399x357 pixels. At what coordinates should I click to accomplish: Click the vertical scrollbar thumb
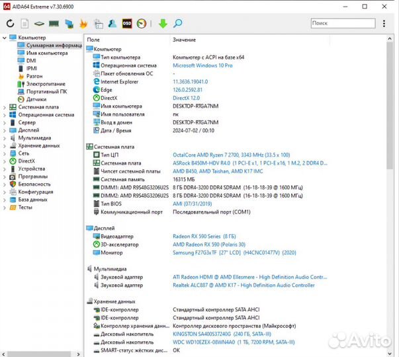(x=389, y=106)
